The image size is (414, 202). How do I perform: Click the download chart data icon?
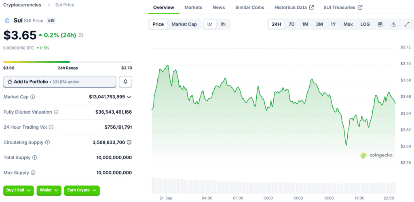point(394,24)
